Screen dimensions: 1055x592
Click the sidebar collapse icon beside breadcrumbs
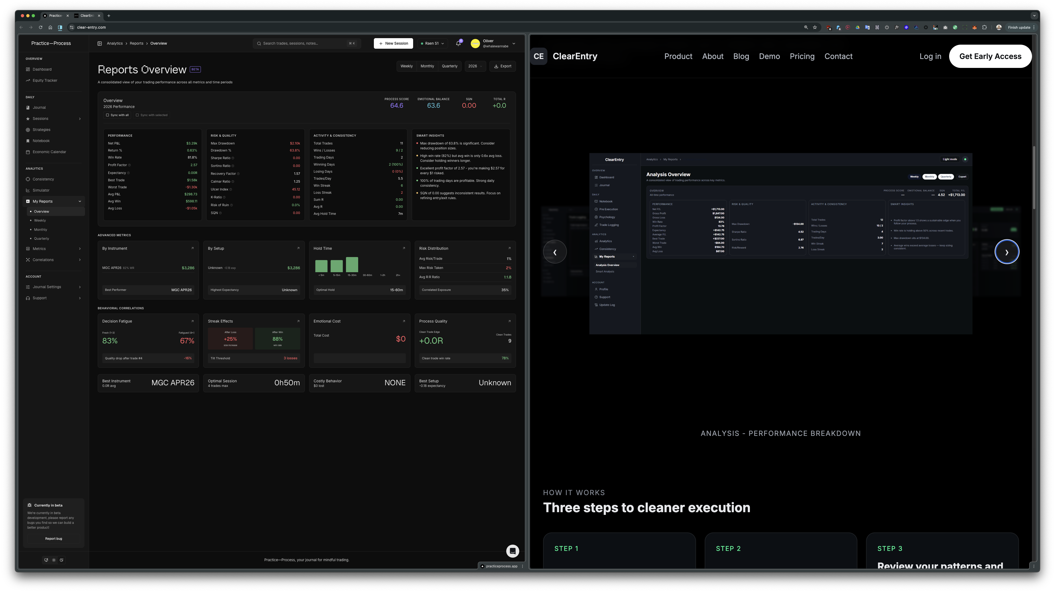(100, 43)
